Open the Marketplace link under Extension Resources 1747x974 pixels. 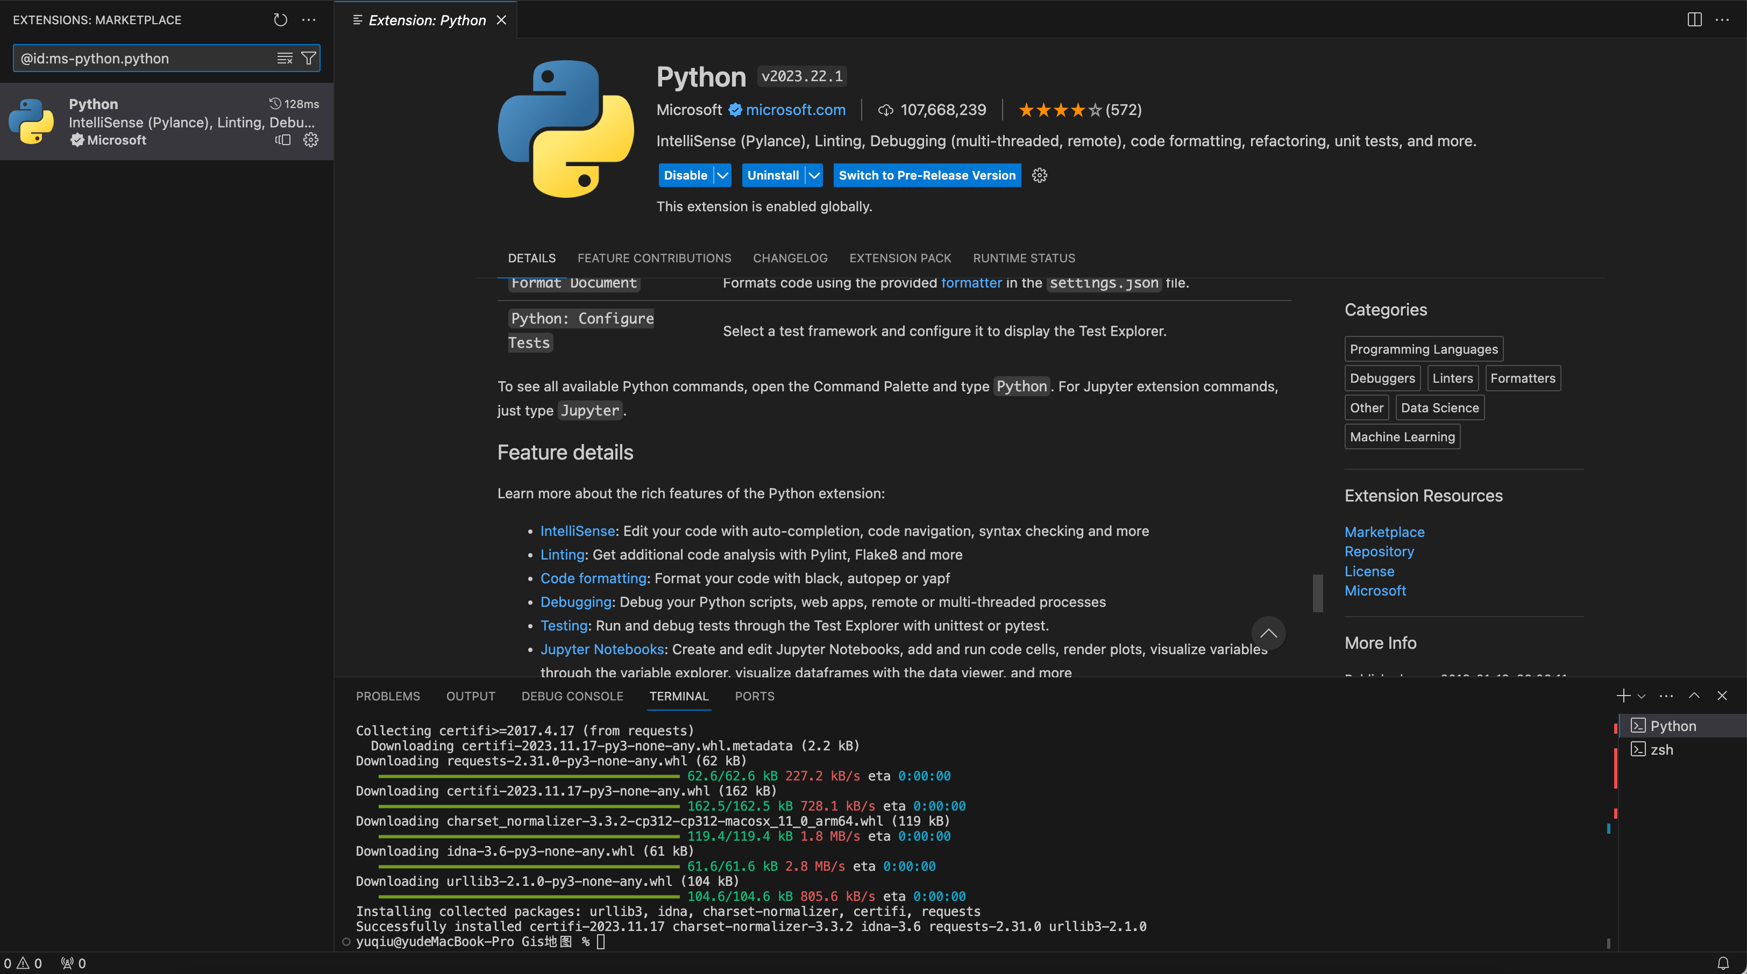pyautogui.click(x=1384, y=532)
